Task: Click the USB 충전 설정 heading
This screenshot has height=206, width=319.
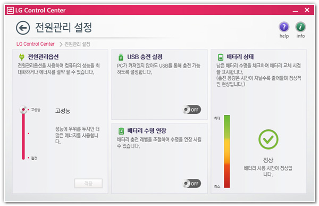Action: pyautogui.click(x=145, y=57)
